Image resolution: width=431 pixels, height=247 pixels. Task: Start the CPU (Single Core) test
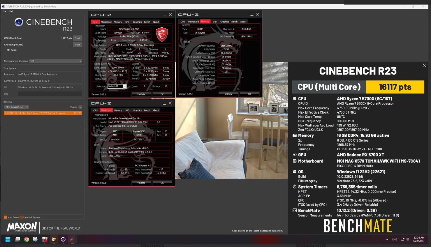(78, 45)
